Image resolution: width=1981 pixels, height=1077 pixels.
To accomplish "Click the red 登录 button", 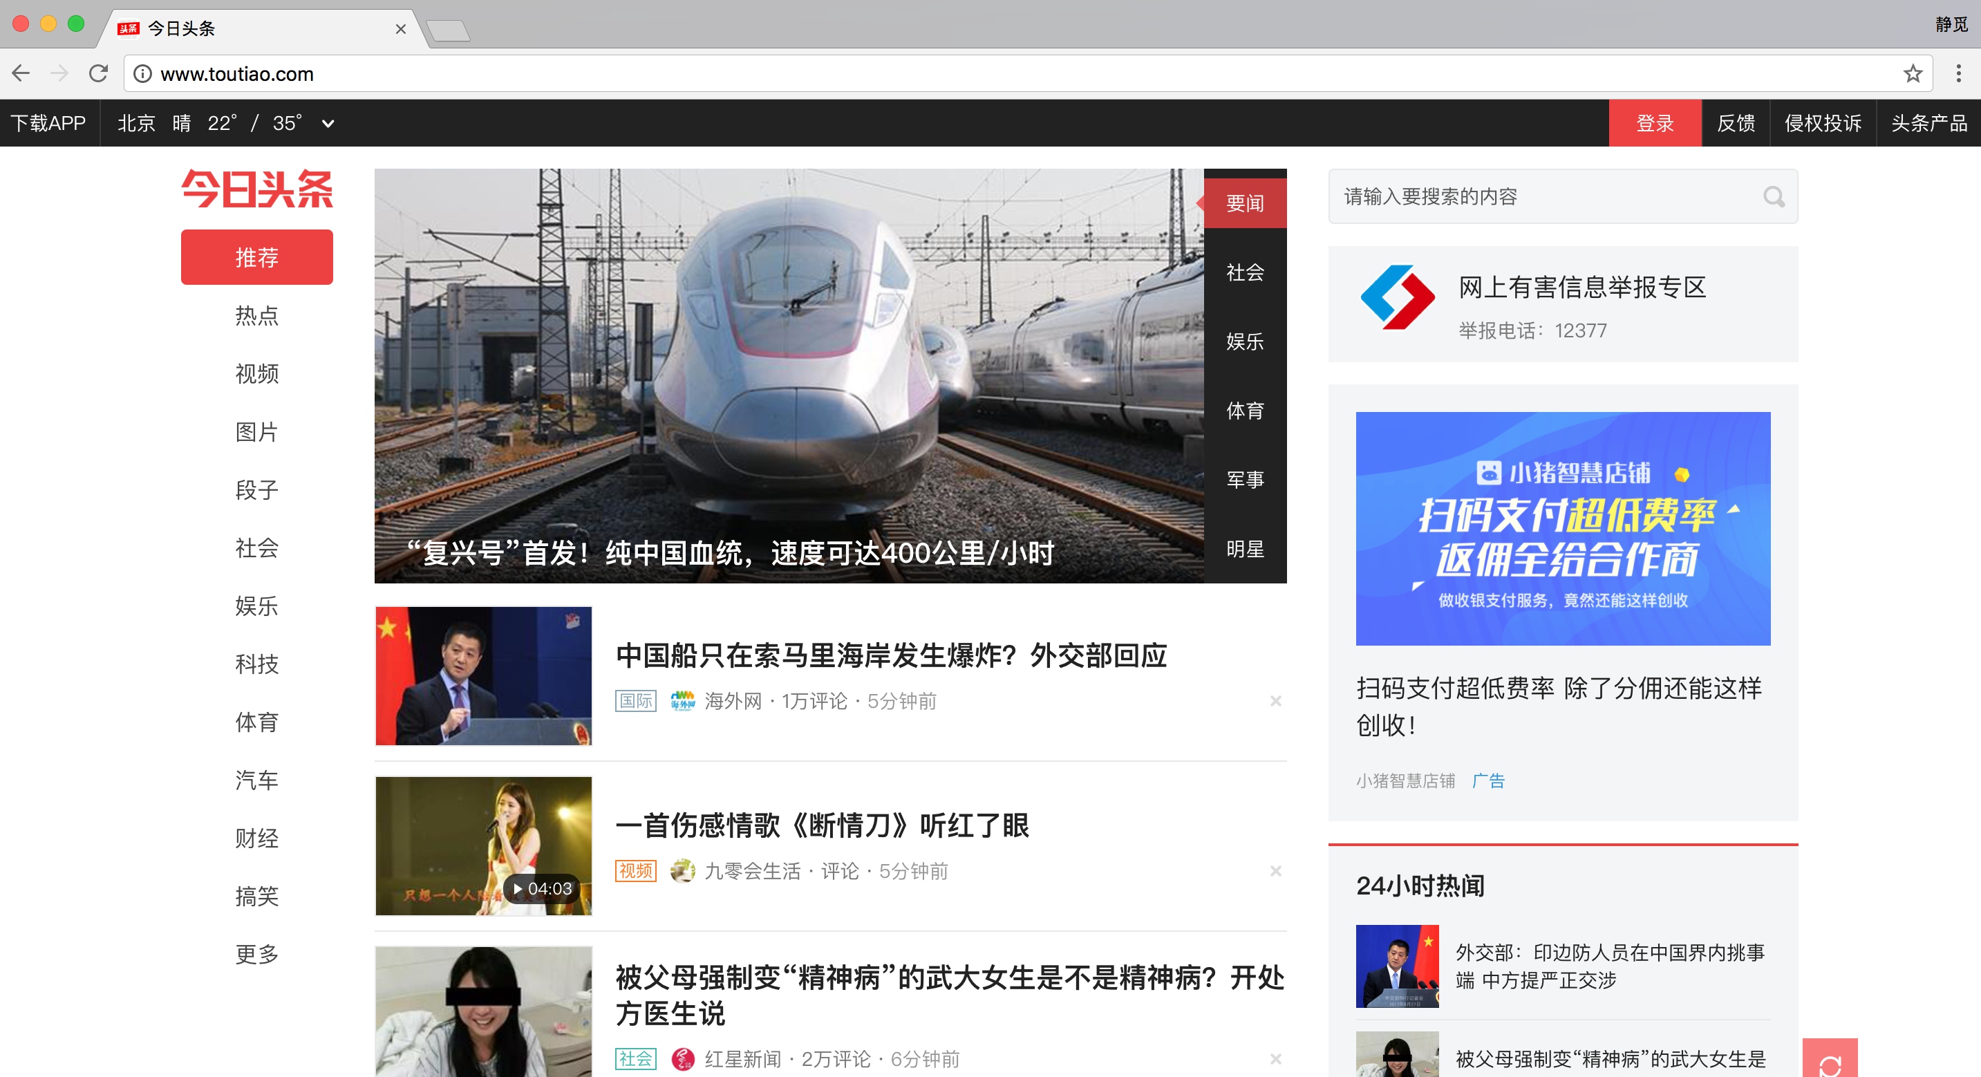I will [x=1655, y=123].
